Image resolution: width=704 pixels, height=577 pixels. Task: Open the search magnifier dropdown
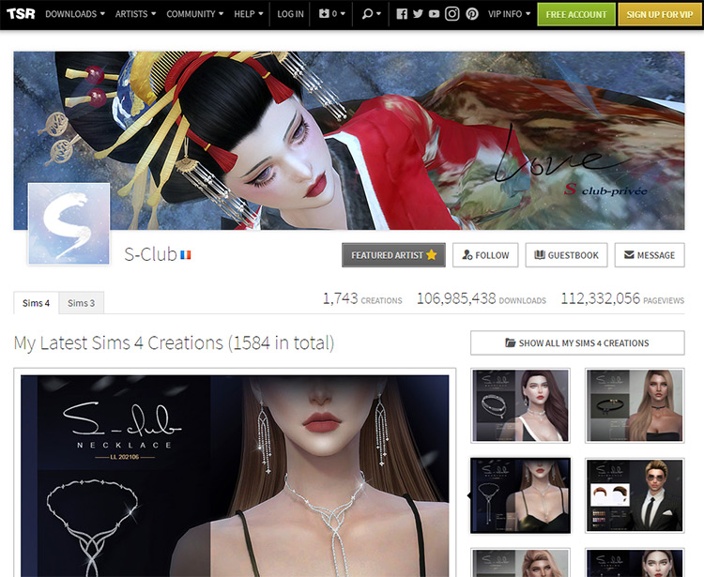coord(372,14)
